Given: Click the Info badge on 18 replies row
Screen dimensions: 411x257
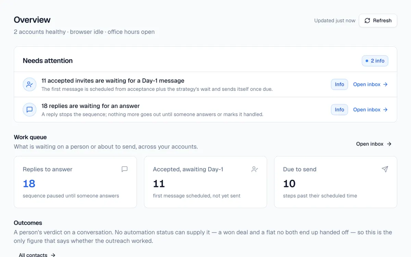Looking at the screenshot, I should point(339,110).
